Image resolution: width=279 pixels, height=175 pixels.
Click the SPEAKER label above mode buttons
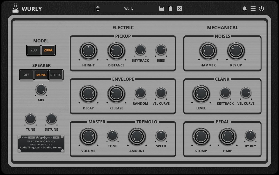pos(42,66)
